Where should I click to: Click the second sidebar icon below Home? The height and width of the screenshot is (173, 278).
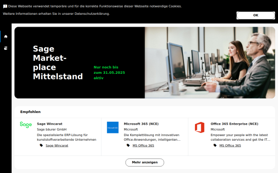pos(6,48)
